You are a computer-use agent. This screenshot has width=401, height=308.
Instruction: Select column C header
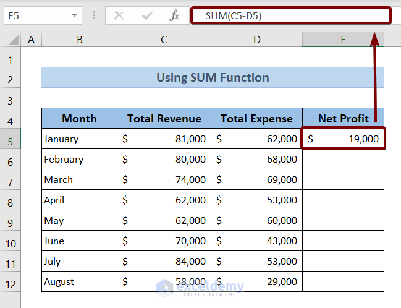click(x=164, y=40)
